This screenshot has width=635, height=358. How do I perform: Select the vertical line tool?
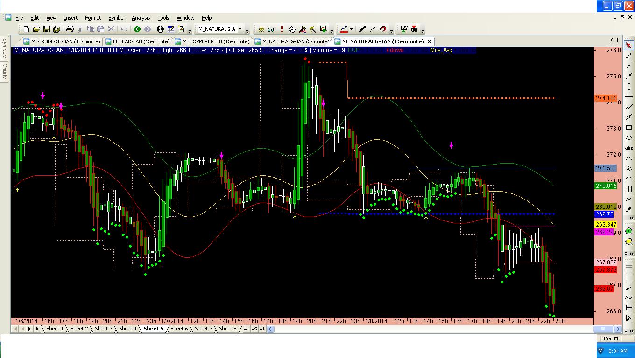(629, 87)
